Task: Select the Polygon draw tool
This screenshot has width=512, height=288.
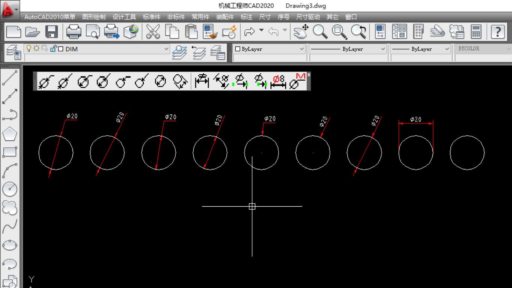Action: click(10, 133)
